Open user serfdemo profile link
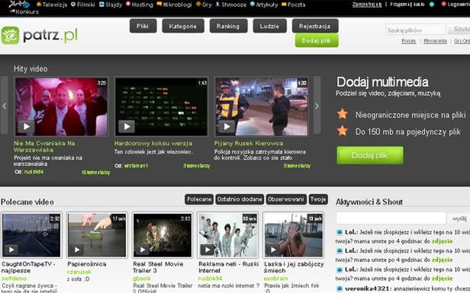This screenshot has width=470, height=293. 14,279
